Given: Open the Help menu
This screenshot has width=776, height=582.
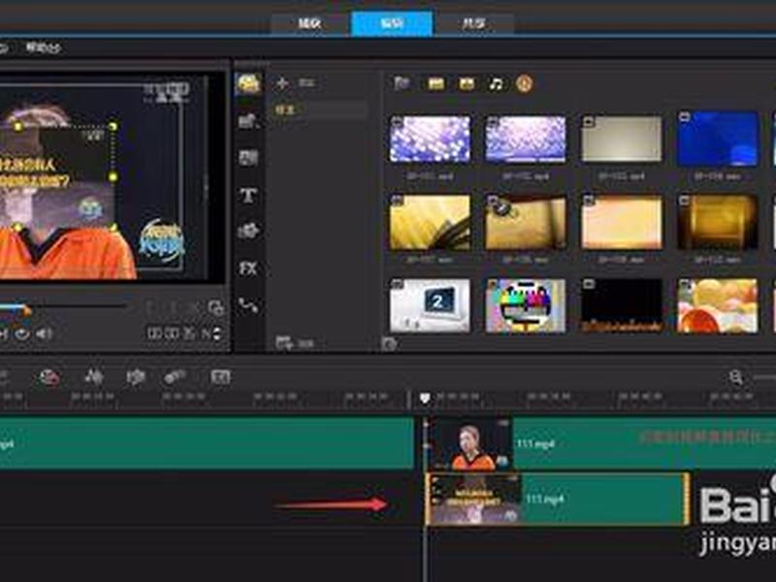Looking at the screenshot, I should pyautogui.click(x=43, y=48).
